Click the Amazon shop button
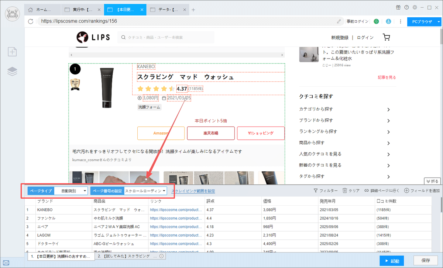 [x=161, y=133]
